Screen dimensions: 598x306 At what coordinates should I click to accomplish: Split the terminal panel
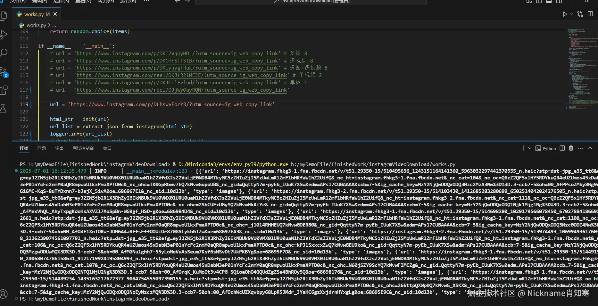pos(562,148)
